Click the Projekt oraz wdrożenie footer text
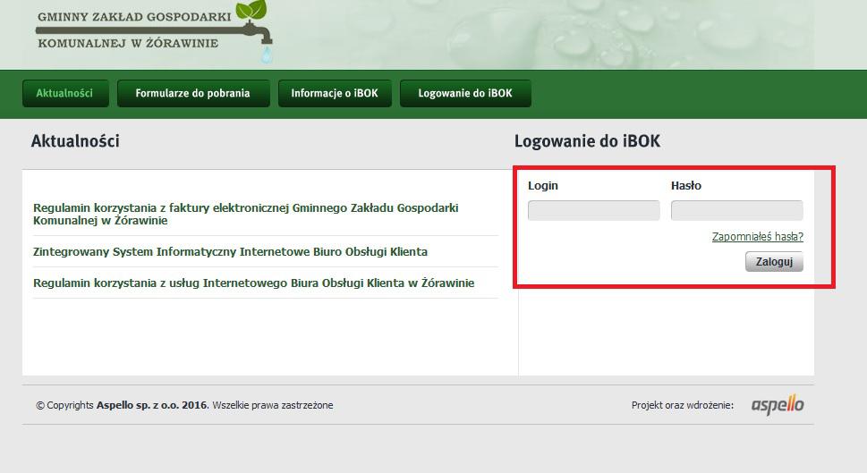Screen dimensions: 867x473 (x=683, y=405)
